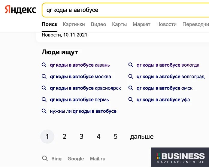This screenshot has width=209, height=167.
Task: Search the query on Google
Action: pos(76,159)
